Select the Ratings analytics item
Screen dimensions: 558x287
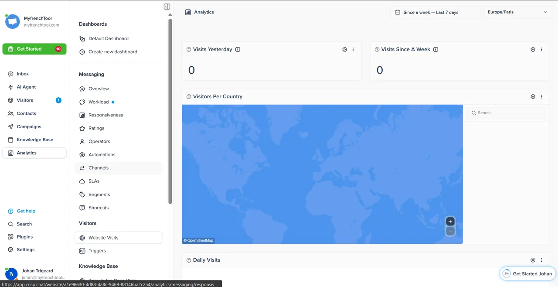click(119, 128)
